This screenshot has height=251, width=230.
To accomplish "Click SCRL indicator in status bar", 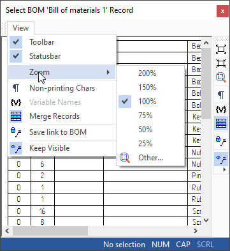I will click(x=205, y=245).
